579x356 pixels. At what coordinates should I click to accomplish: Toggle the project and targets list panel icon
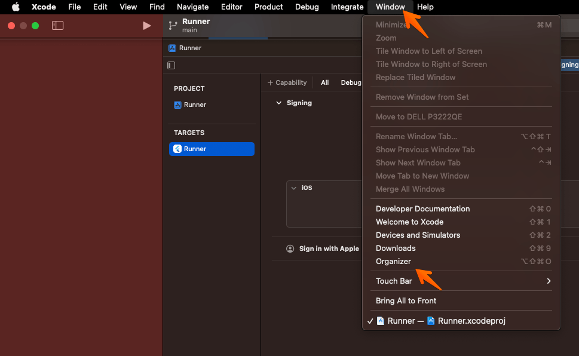171,65
